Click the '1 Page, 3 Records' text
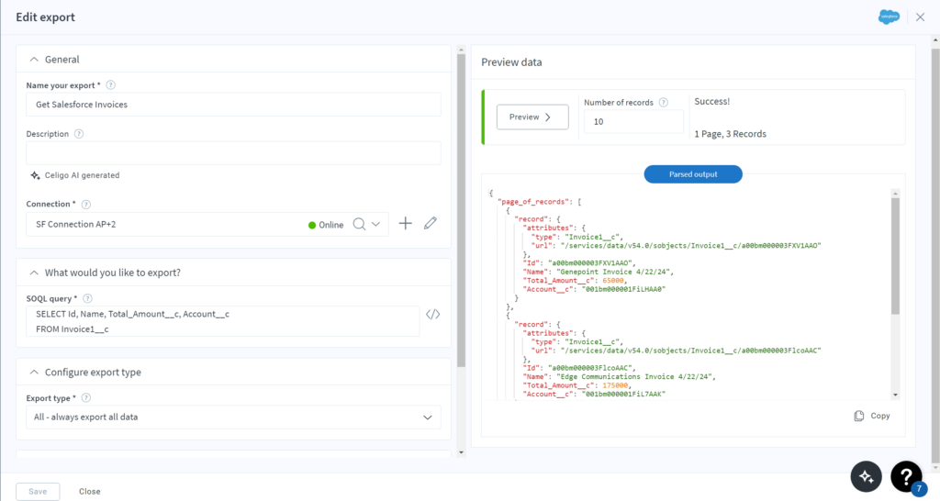 click(x=730, y=134)
